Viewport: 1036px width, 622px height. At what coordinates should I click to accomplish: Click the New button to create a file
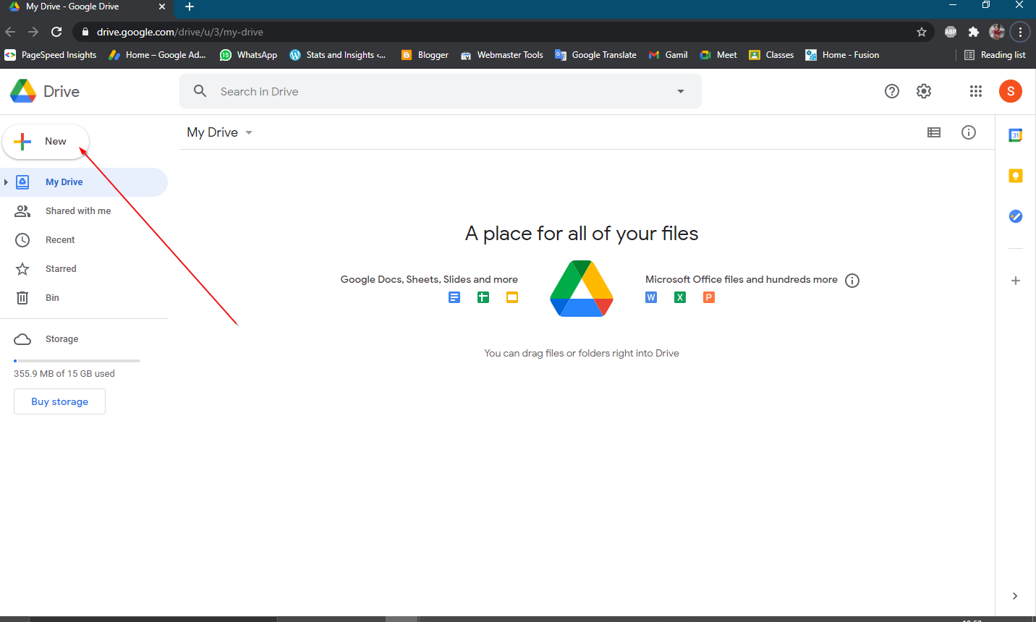(46, 142)
